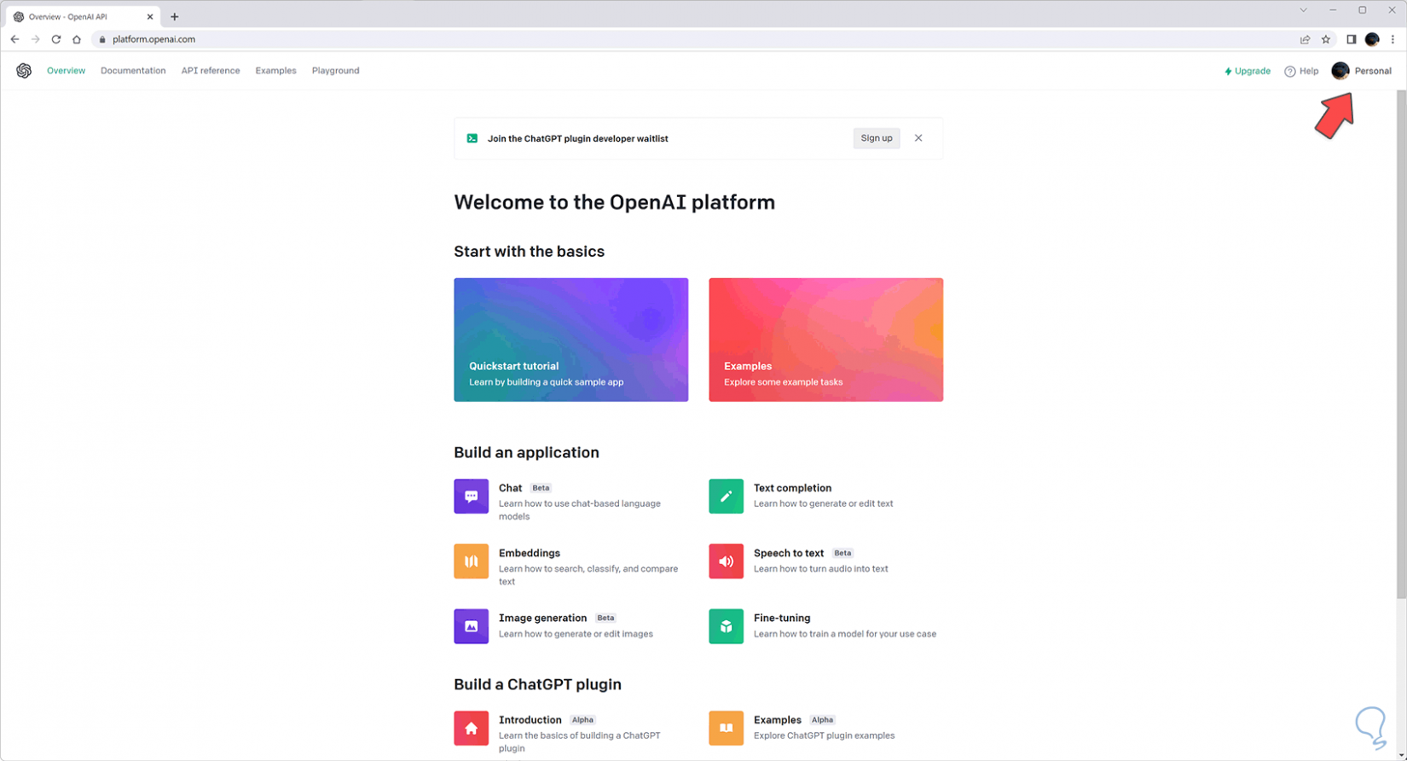Click the share page icon in address bar
Viewport: 1407px width, 761px height.
pos(1305,39)
